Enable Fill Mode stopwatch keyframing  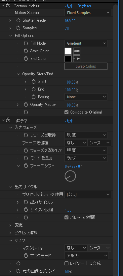[x=26, y=43]
